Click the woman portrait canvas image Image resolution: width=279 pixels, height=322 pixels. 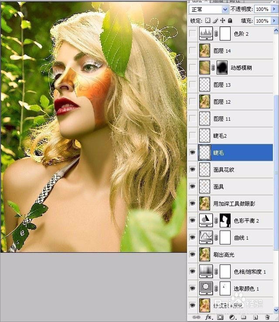pos(94,127)
